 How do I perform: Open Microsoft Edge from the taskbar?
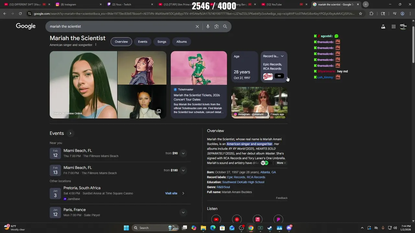point(213,228)
